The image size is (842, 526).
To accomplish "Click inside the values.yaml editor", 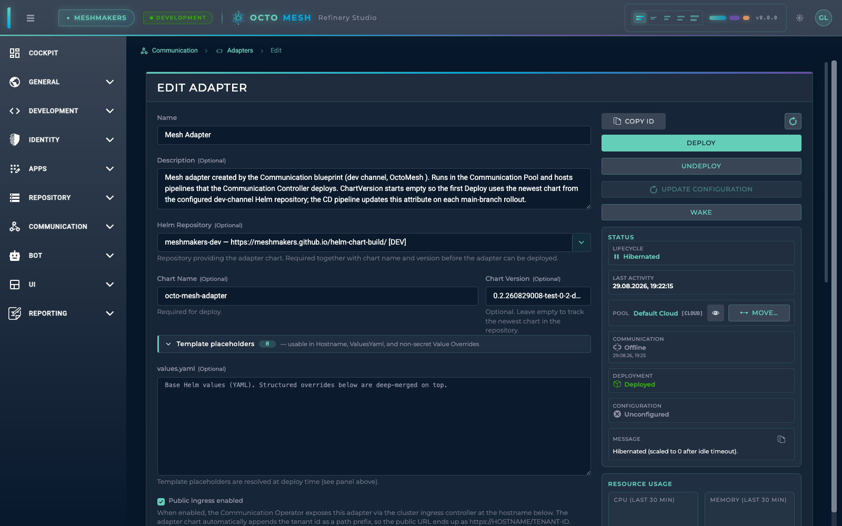I will pyautogui.click(x=374, y=426).
